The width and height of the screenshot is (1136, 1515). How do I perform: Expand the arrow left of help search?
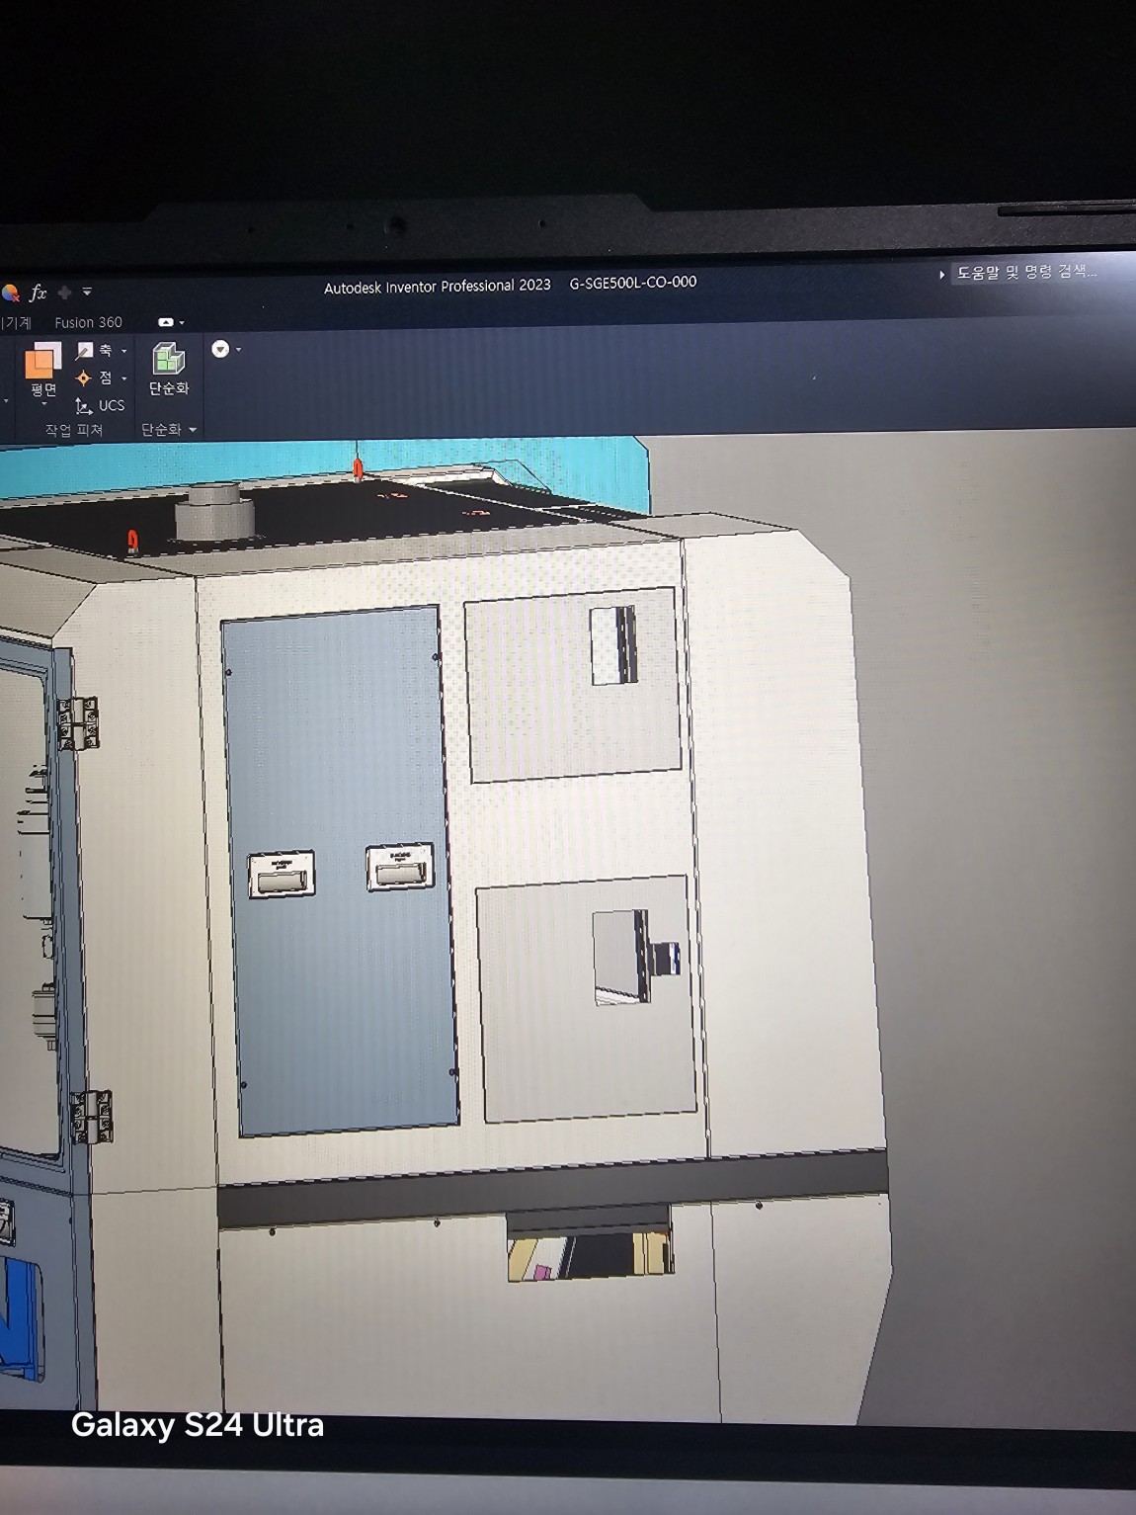point(941,274)
